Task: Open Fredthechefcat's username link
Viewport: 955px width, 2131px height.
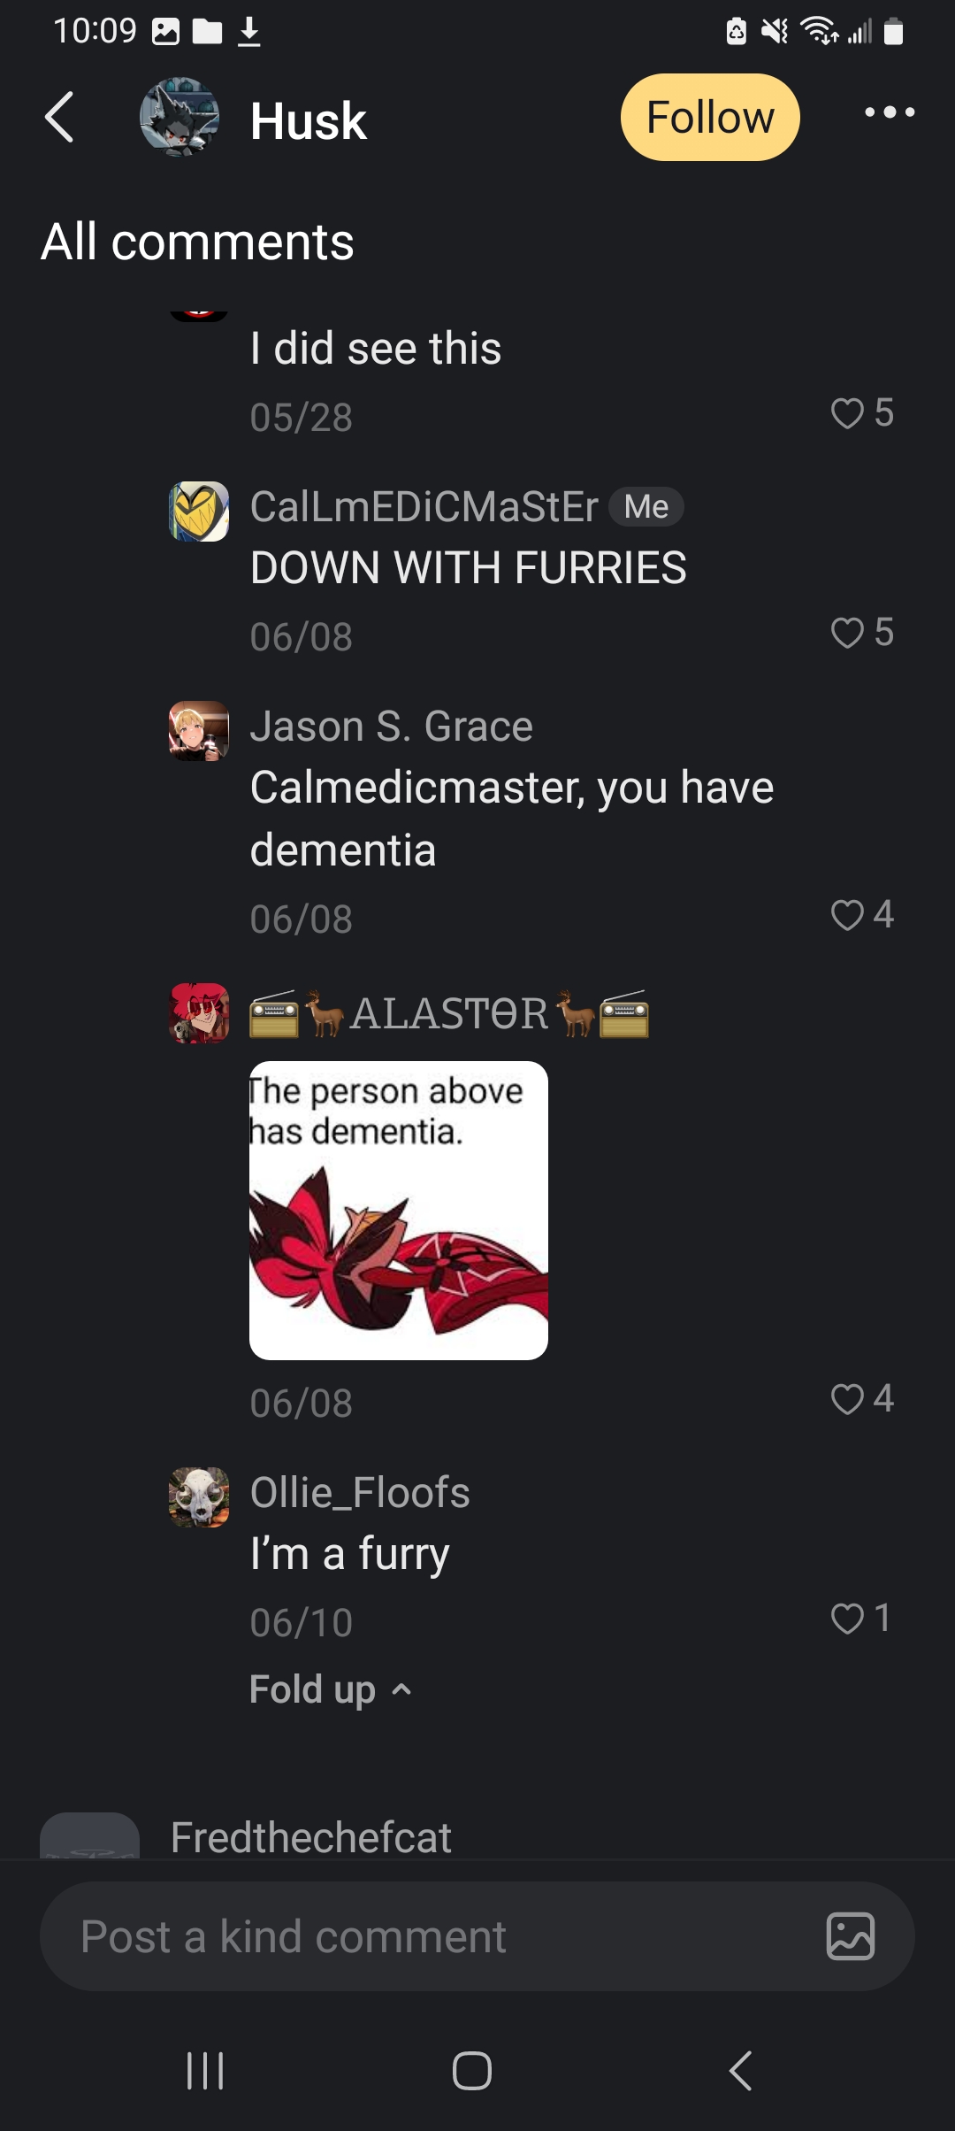Action: [311, 1837]
